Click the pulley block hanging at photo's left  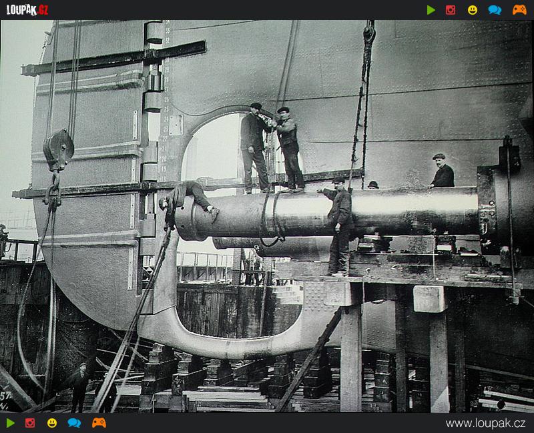coord(58,150)
